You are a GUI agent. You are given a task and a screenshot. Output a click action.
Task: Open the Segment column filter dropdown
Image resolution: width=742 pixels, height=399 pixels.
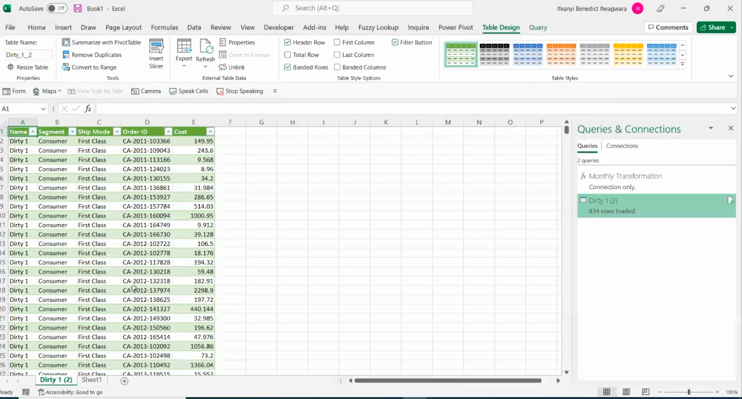point(72,132)
